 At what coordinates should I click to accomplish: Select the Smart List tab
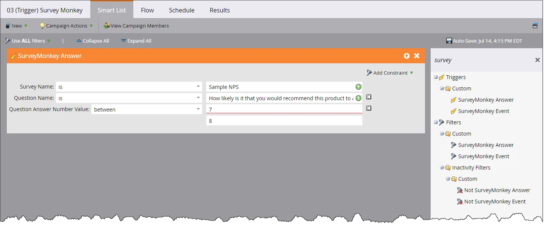(111, 10)
